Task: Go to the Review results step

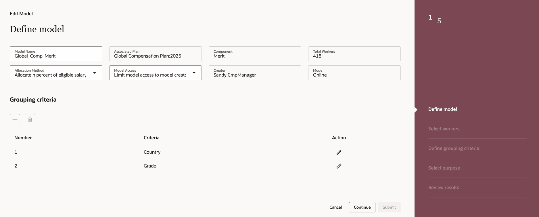Action: point(443,188)
